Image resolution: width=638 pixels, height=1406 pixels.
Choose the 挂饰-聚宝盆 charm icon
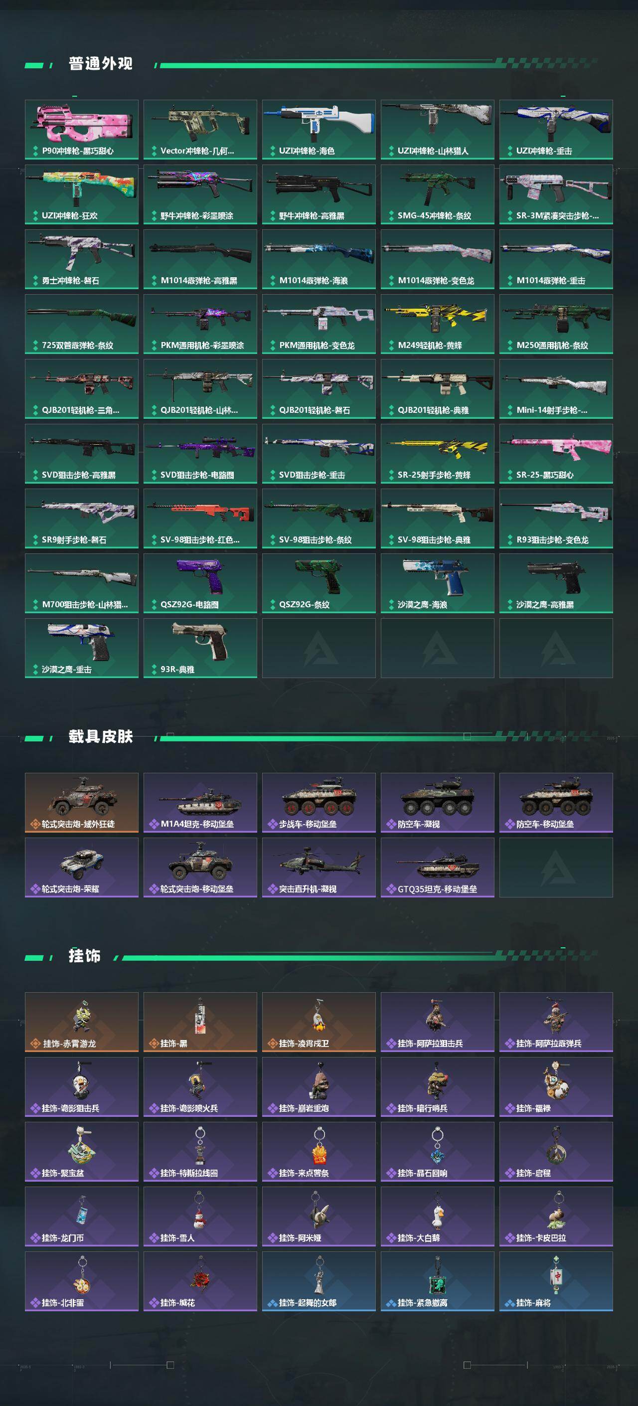coord(81,1152)
